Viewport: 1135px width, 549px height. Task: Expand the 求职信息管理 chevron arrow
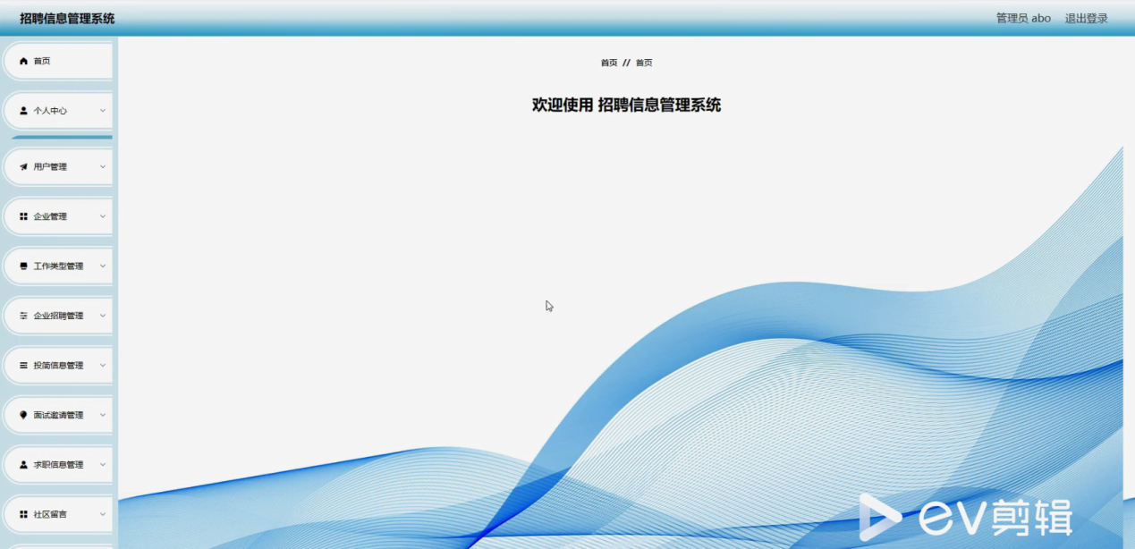[x=103, y=465]
